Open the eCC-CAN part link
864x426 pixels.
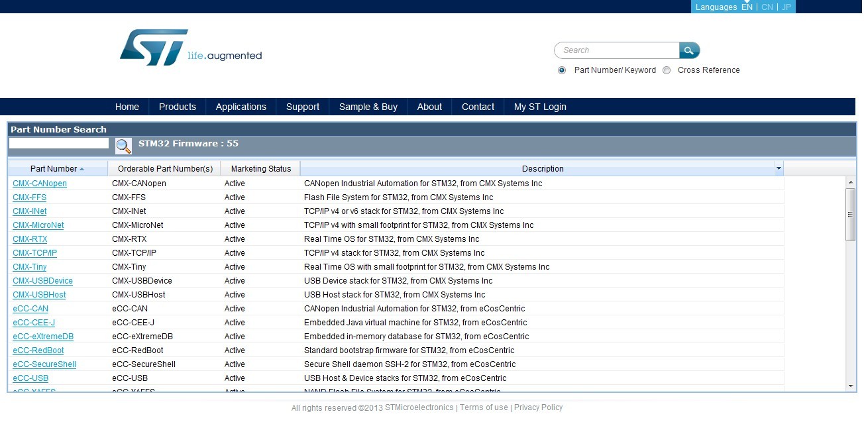pyautogui.click(x=30, y=309)
